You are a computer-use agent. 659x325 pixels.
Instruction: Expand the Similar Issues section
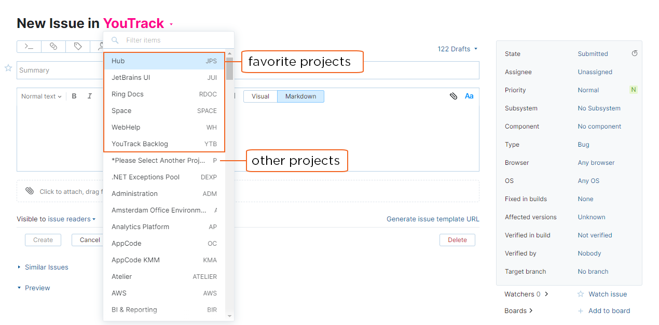(46, 267)
